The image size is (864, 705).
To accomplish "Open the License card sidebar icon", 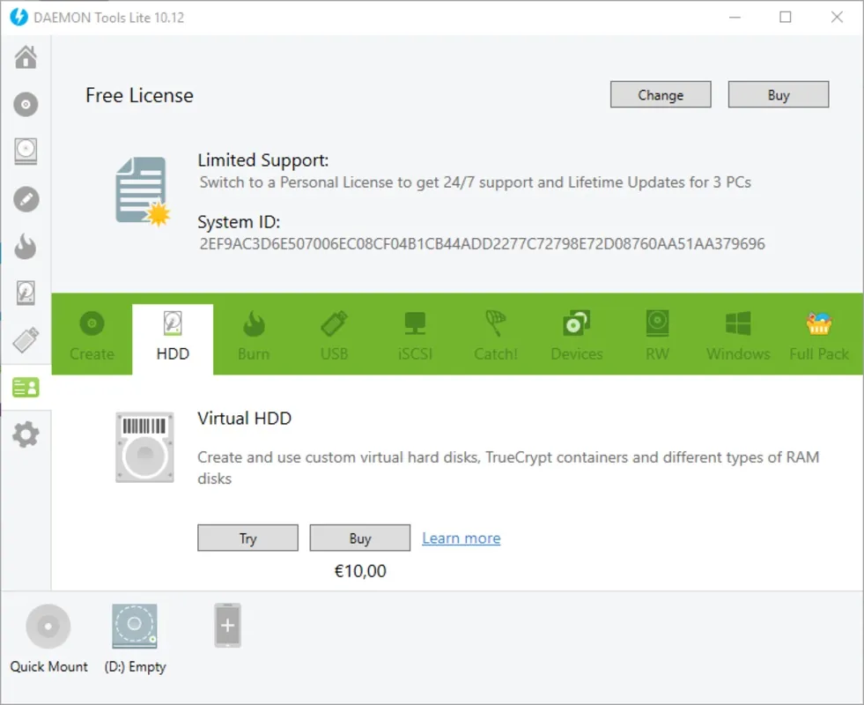I will [x=26, y=387].
